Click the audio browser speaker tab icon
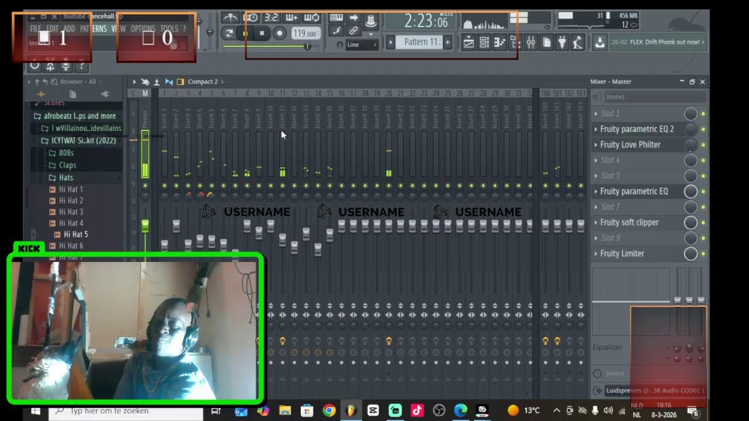Viewport: 749px width, 421px height. pyautogui.click(x=105, y=94)
